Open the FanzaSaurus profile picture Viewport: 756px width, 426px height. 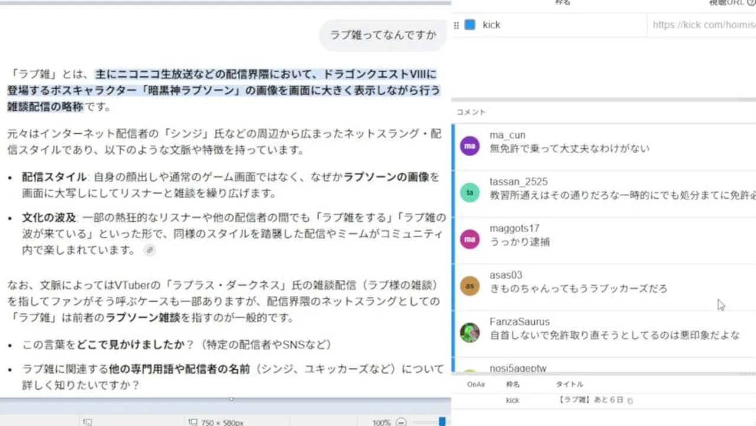[470, 333]
